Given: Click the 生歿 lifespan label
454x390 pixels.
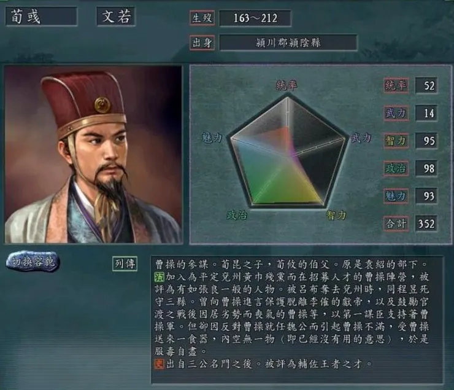Looking at the screenshot, I should pyautogui.click(x=202, y=18).
